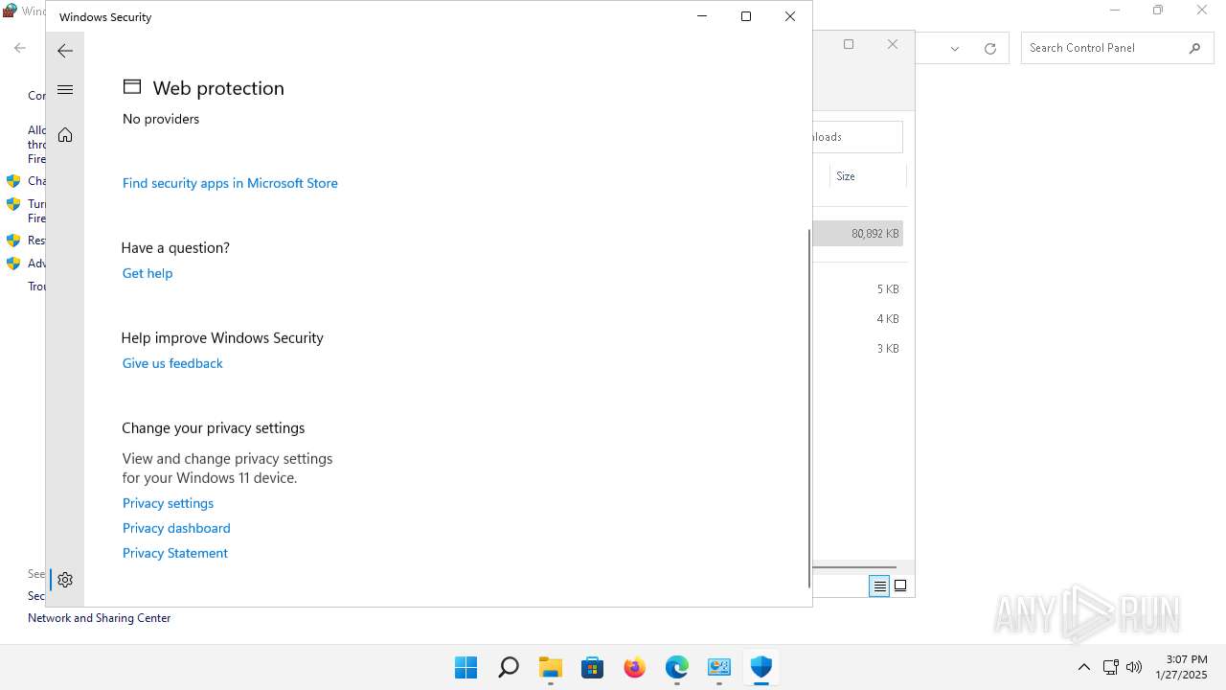Click the file window horizontal scrollbar

[x=854, y=567]
